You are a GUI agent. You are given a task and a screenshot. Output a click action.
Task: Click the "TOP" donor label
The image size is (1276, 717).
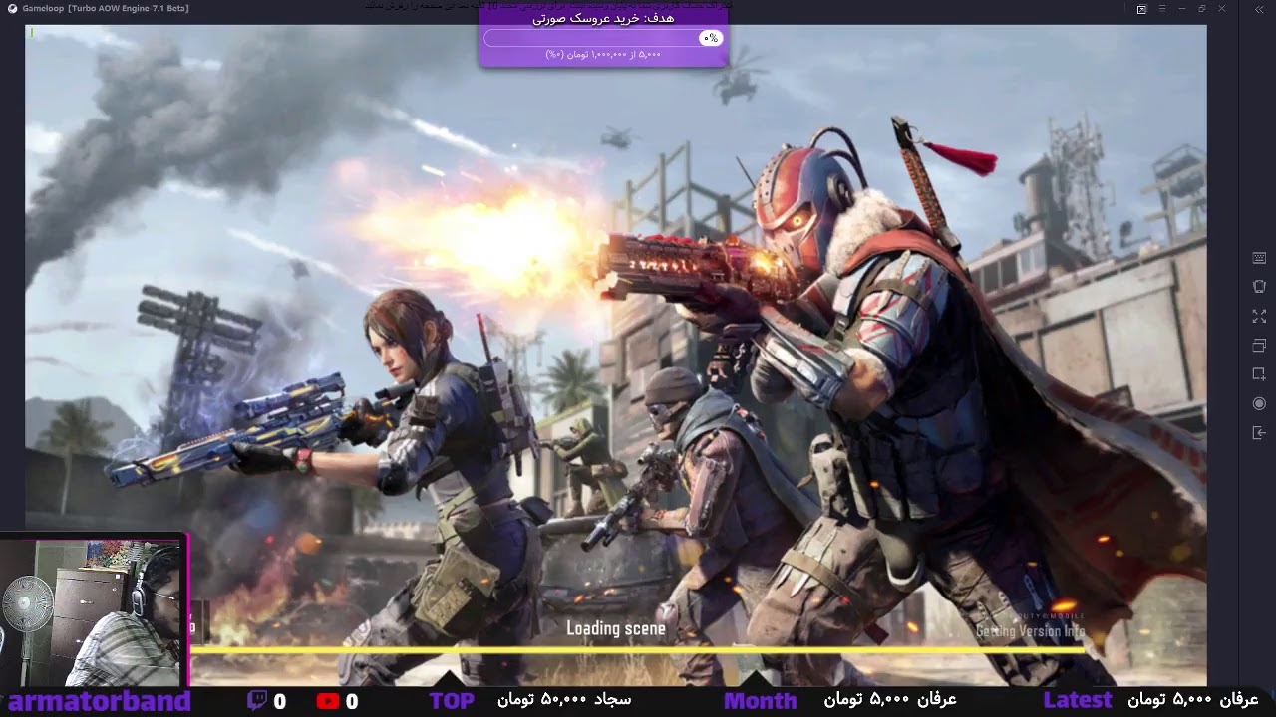pos(452,701)
